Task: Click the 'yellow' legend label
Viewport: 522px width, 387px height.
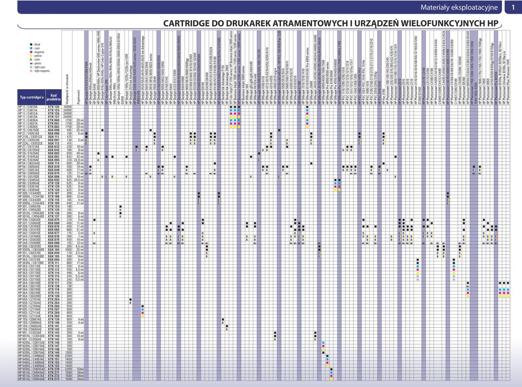Action: [38, 56]
